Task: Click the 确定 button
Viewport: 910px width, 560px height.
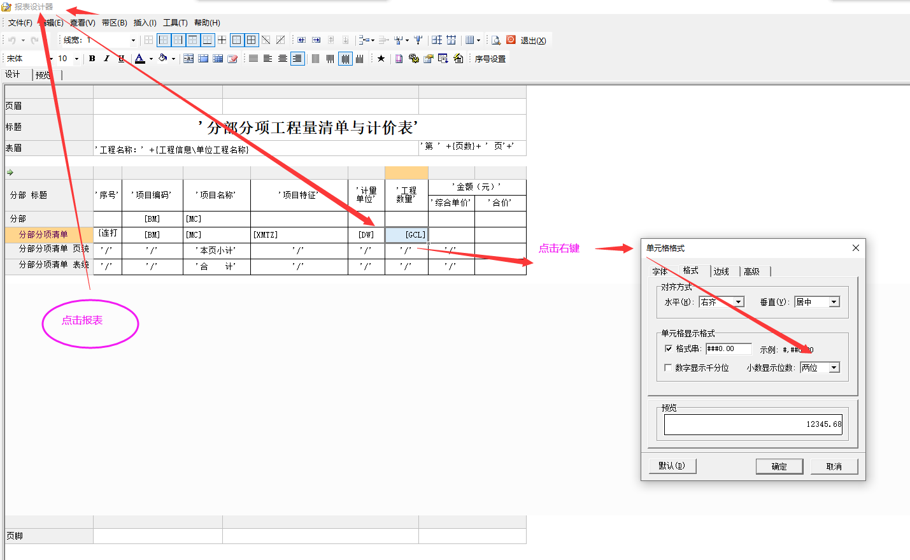Action: click(779, 466)
